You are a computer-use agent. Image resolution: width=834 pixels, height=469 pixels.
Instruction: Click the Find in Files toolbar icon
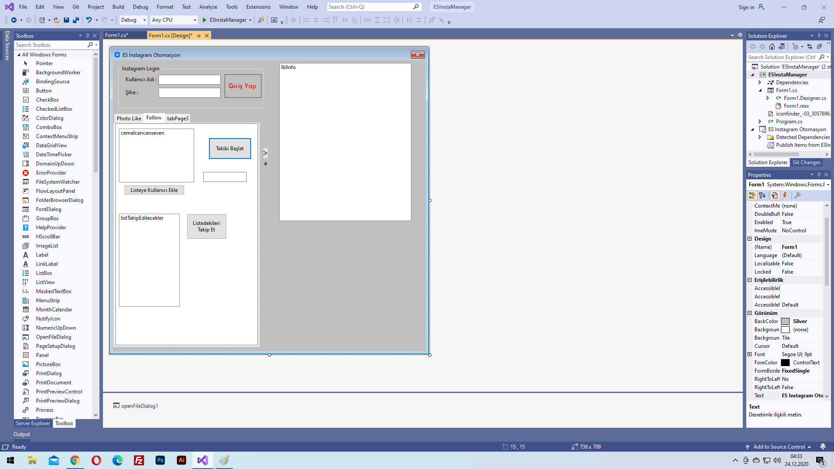[261, 20]
